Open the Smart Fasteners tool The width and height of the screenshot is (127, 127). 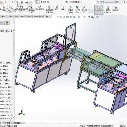[31, 10]
